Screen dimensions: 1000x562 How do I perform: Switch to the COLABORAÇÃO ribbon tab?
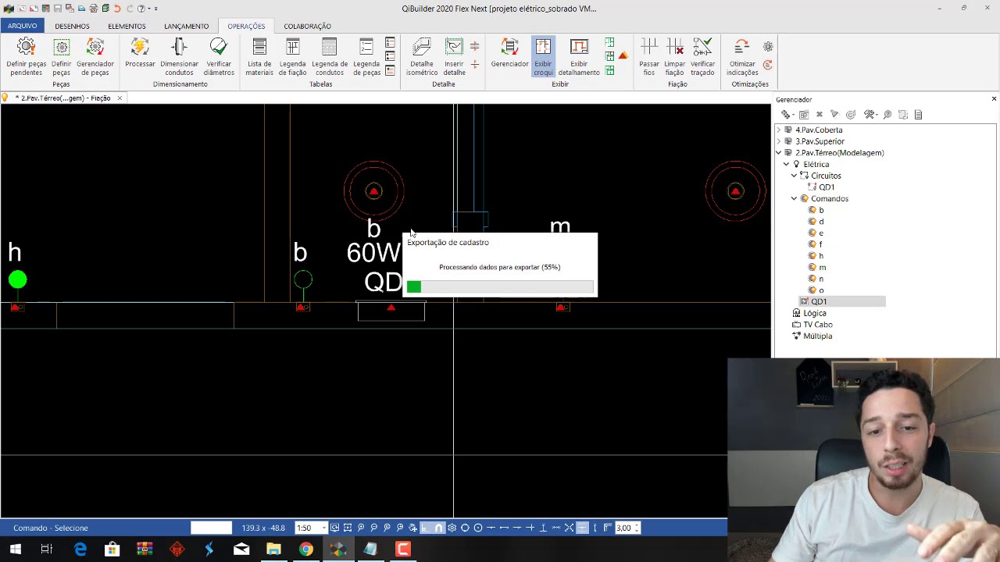click(x=307, y=26)
